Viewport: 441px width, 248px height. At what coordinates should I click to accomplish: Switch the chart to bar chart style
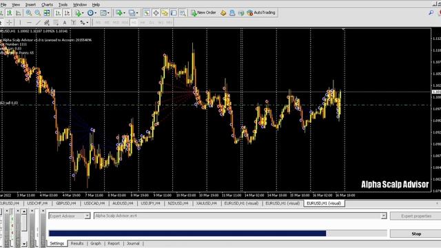(x=1, y=12)
